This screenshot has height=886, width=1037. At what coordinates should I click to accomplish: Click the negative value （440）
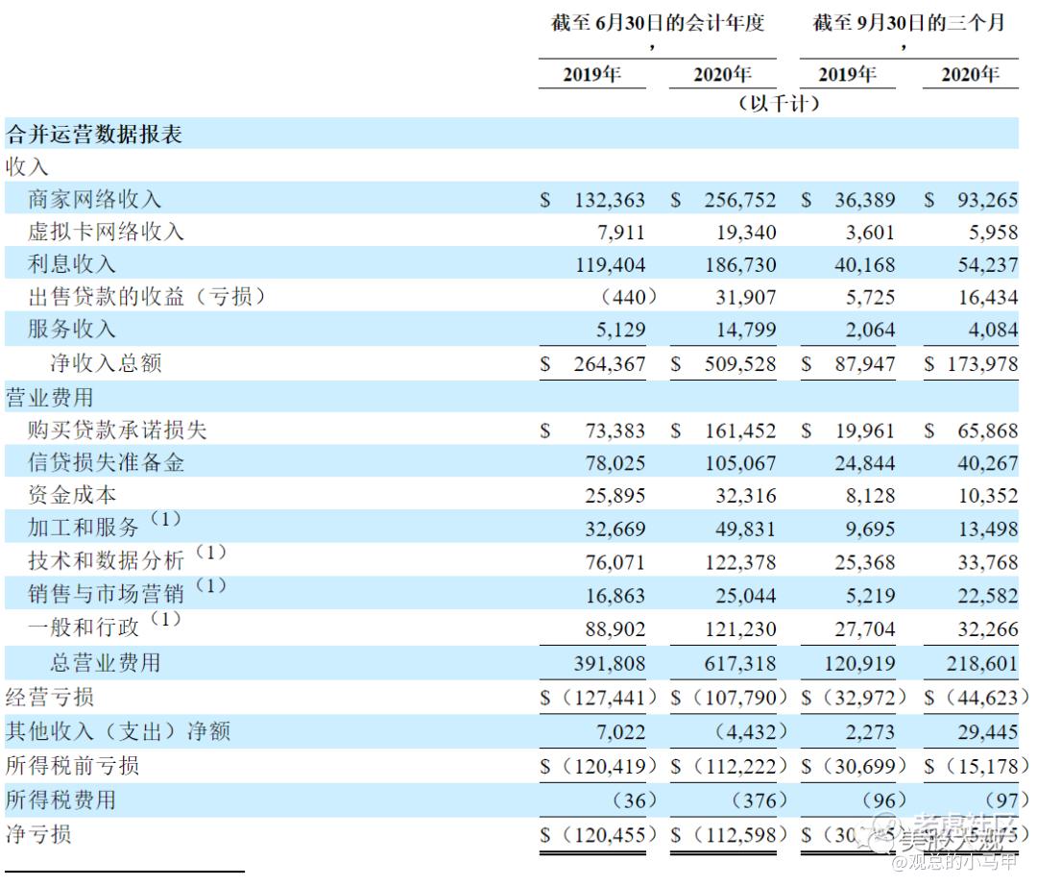point(628,297)
